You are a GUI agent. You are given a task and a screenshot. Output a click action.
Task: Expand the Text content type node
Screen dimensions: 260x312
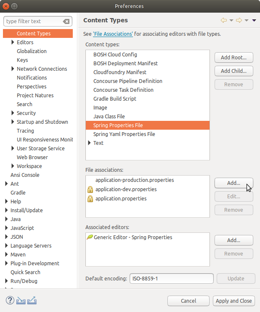click(89, 143)
